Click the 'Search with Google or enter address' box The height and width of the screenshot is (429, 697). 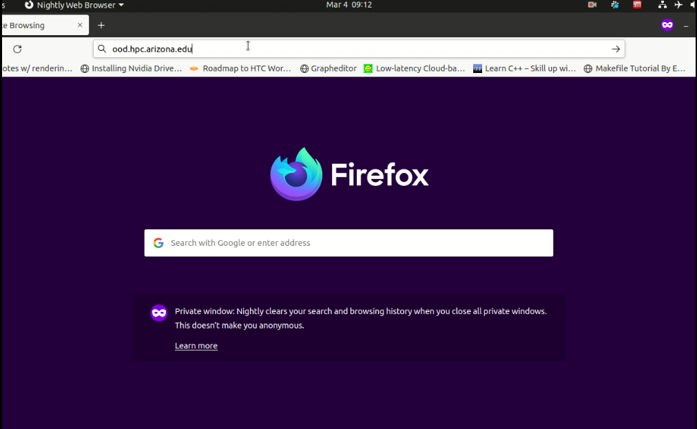pos(348,242)
